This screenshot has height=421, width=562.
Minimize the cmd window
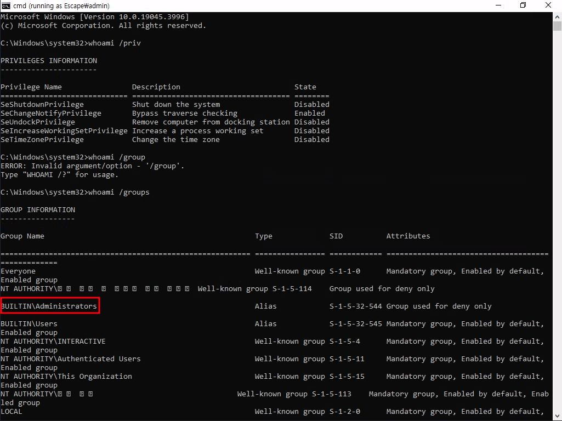(498, 5)
